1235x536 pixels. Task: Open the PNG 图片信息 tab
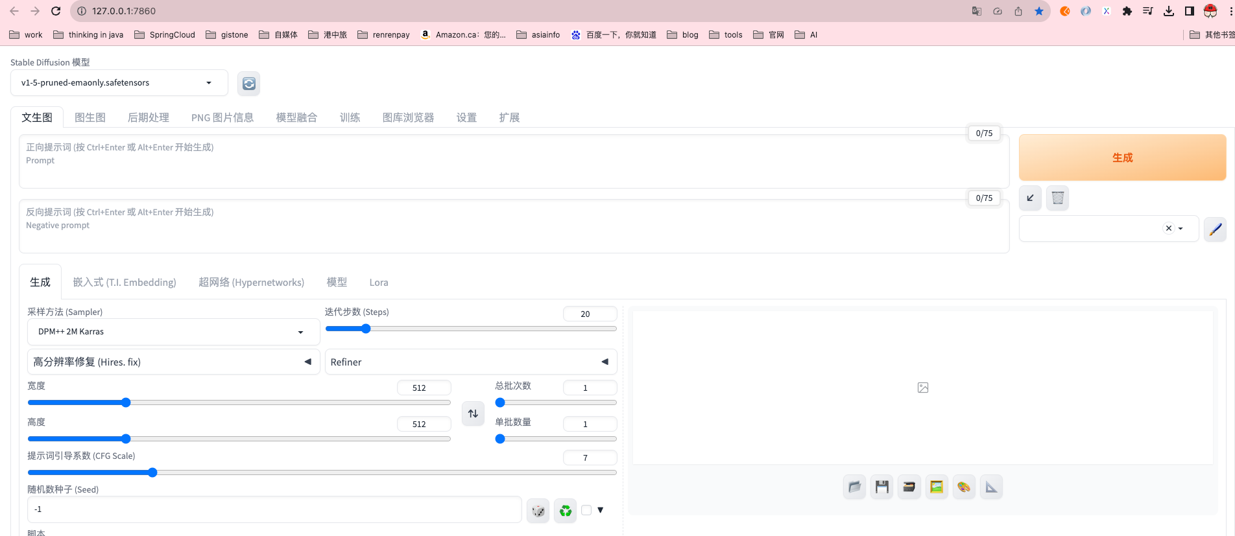pos(222,117)
